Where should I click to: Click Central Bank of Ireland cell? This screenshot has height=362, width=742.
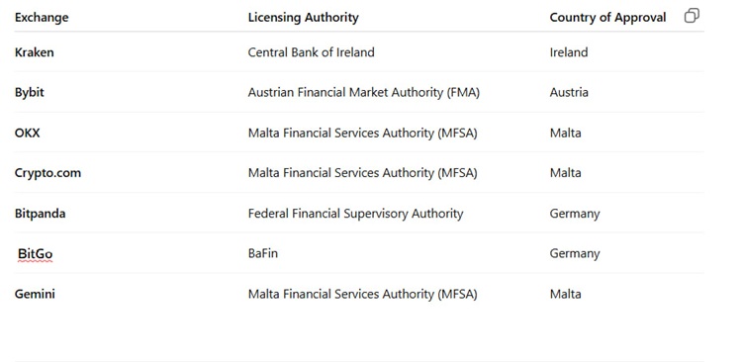pos(311,52)
